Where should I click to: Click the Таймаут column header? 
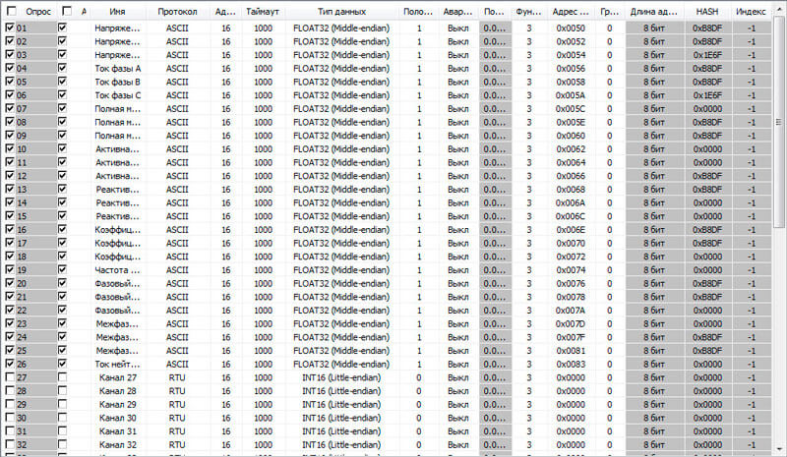pyautogui.click(x=263, y=10)
